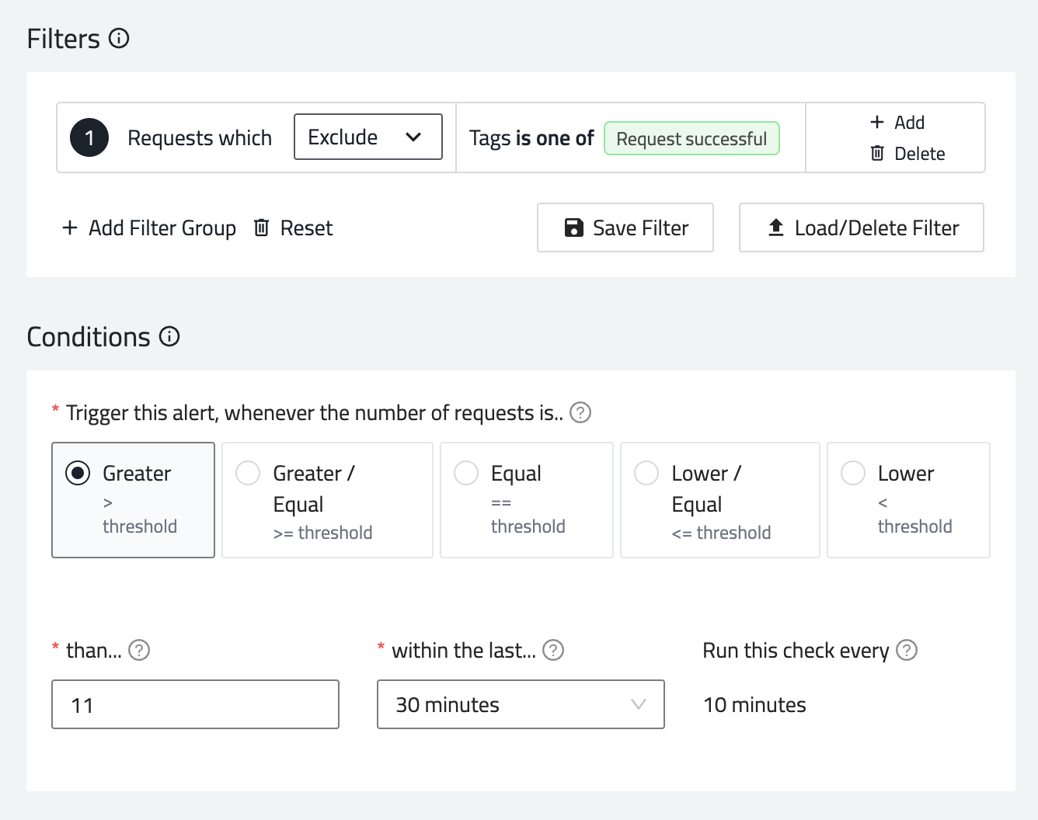Image resolution: width=1038 pixels, height=820 pixels.
Task: Click the trash icon next to Delete
Action: (x=877, y=153)
